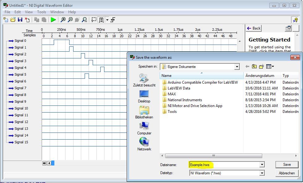The height and width of the screenshot is (183, 303).
Task: Click the rewind-to-start button under the waveform
Action: (x=44, y=163)
